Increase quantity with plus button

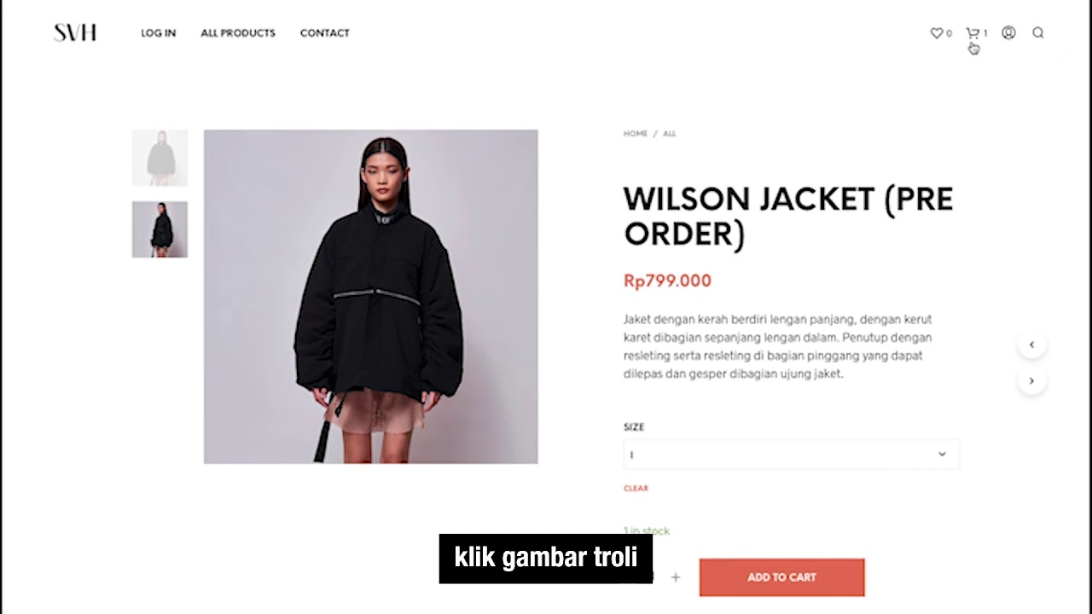(675, 577)
